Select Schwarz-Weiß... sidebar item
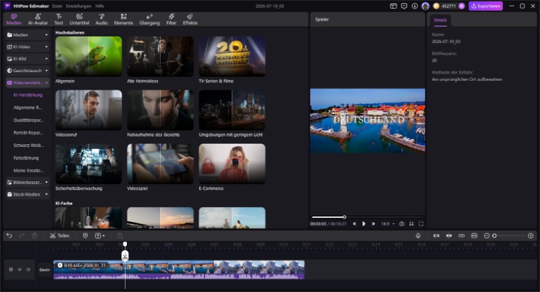This screenshot has height=292, width=540. (x=28, y=146)
